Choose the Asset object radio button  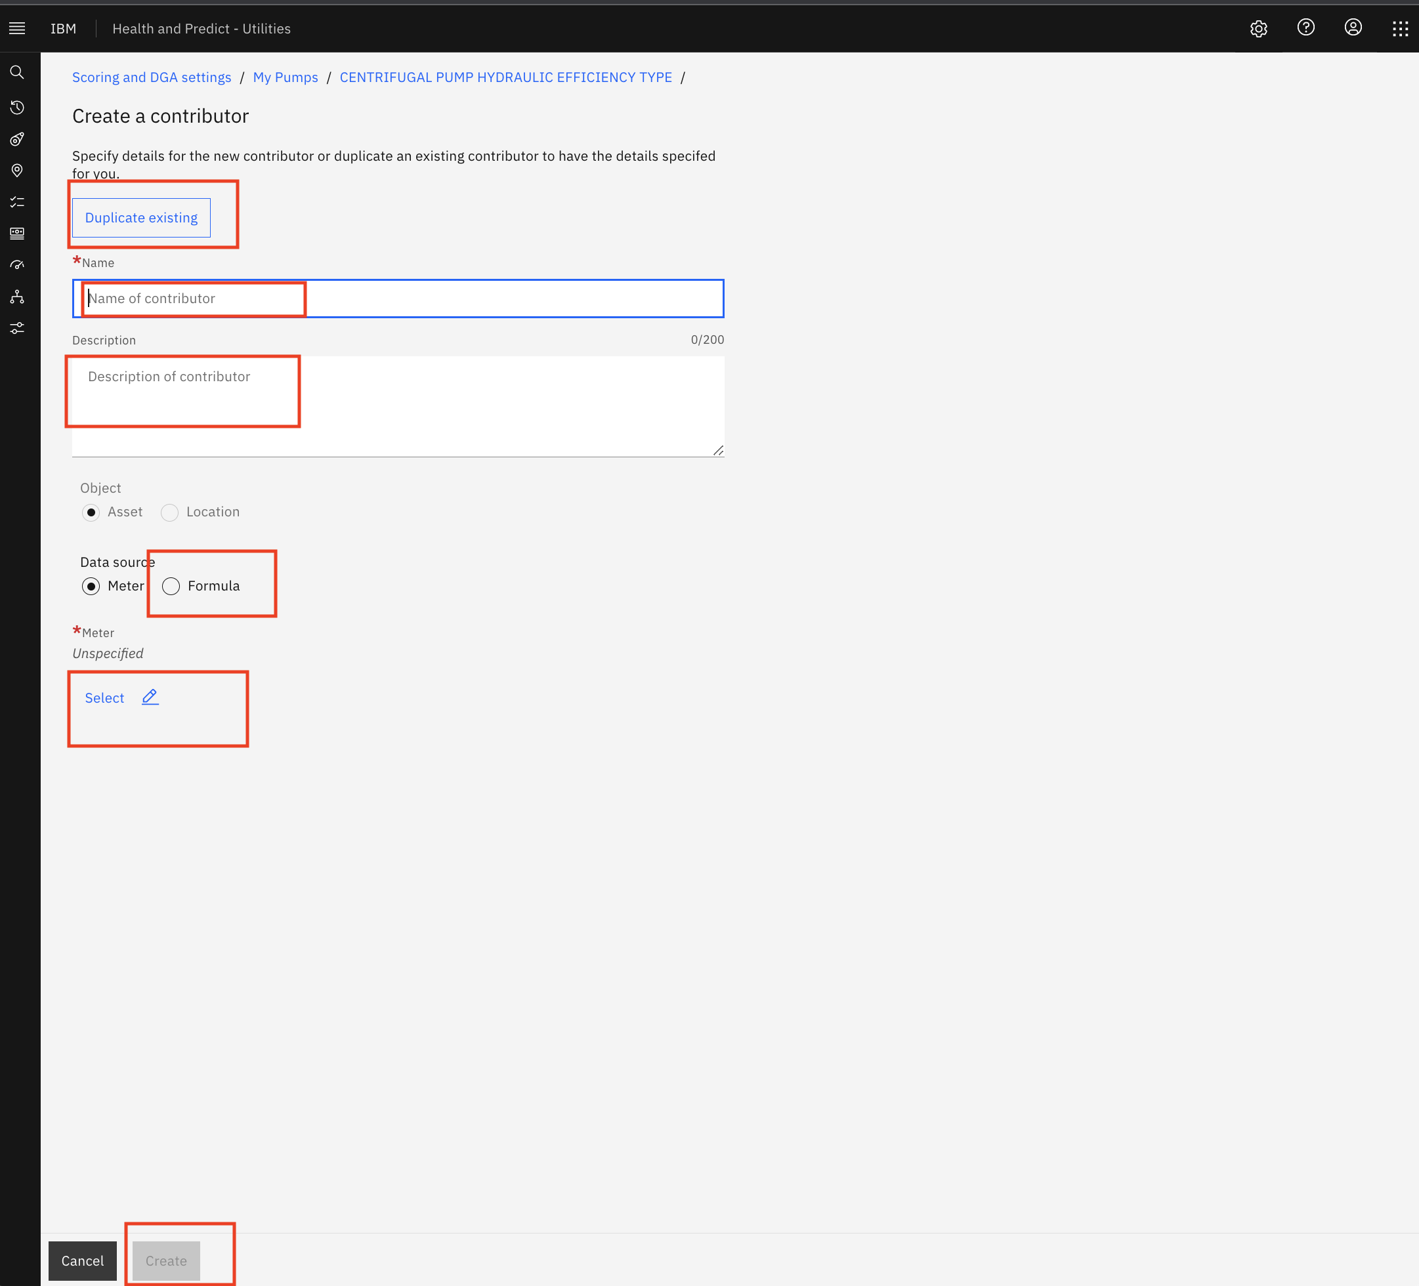click(91, 512)
